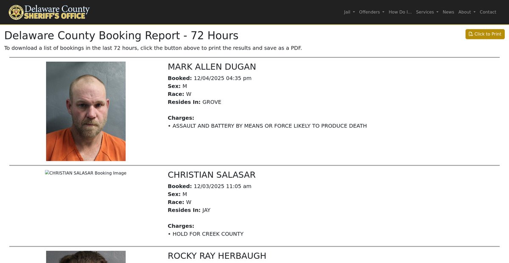
Task: Click the Click to Print button
Action: pos(485,34)
